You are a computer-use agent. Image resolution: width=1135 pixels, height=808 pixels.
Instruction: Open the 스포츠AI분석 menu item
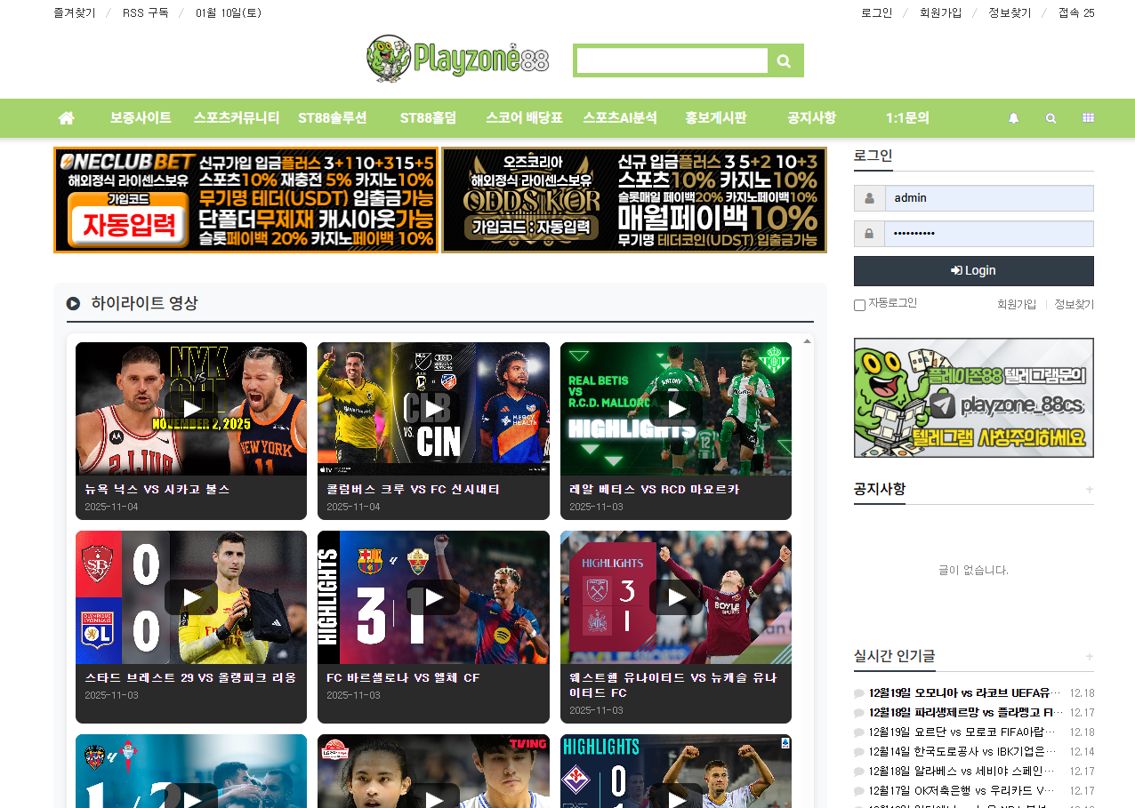pyautogui.click(x=620, y=118)
